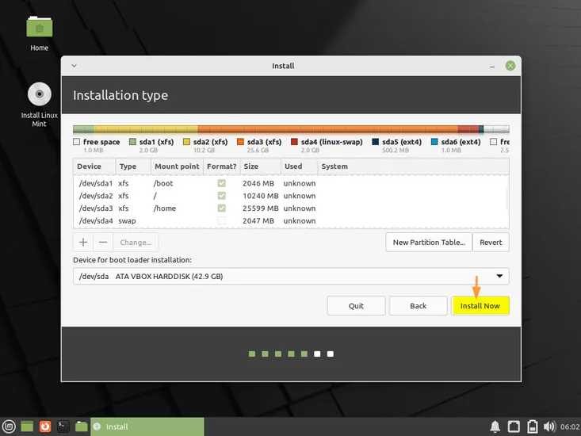Sort by Mount point column header
Image resolution: width=581 pixels, height=436 pixels.
(177, 166)
